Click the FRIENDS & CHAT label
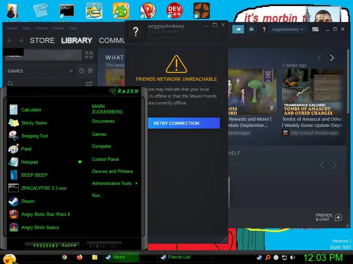This screenshot has width=353, height=264. click(x=324, y=217)
